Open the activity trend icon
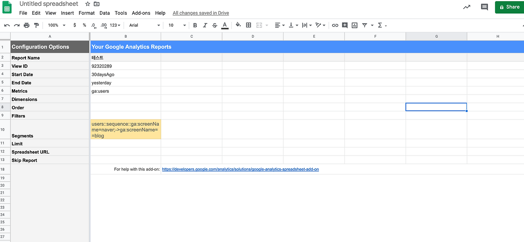 tap(467, 7)
